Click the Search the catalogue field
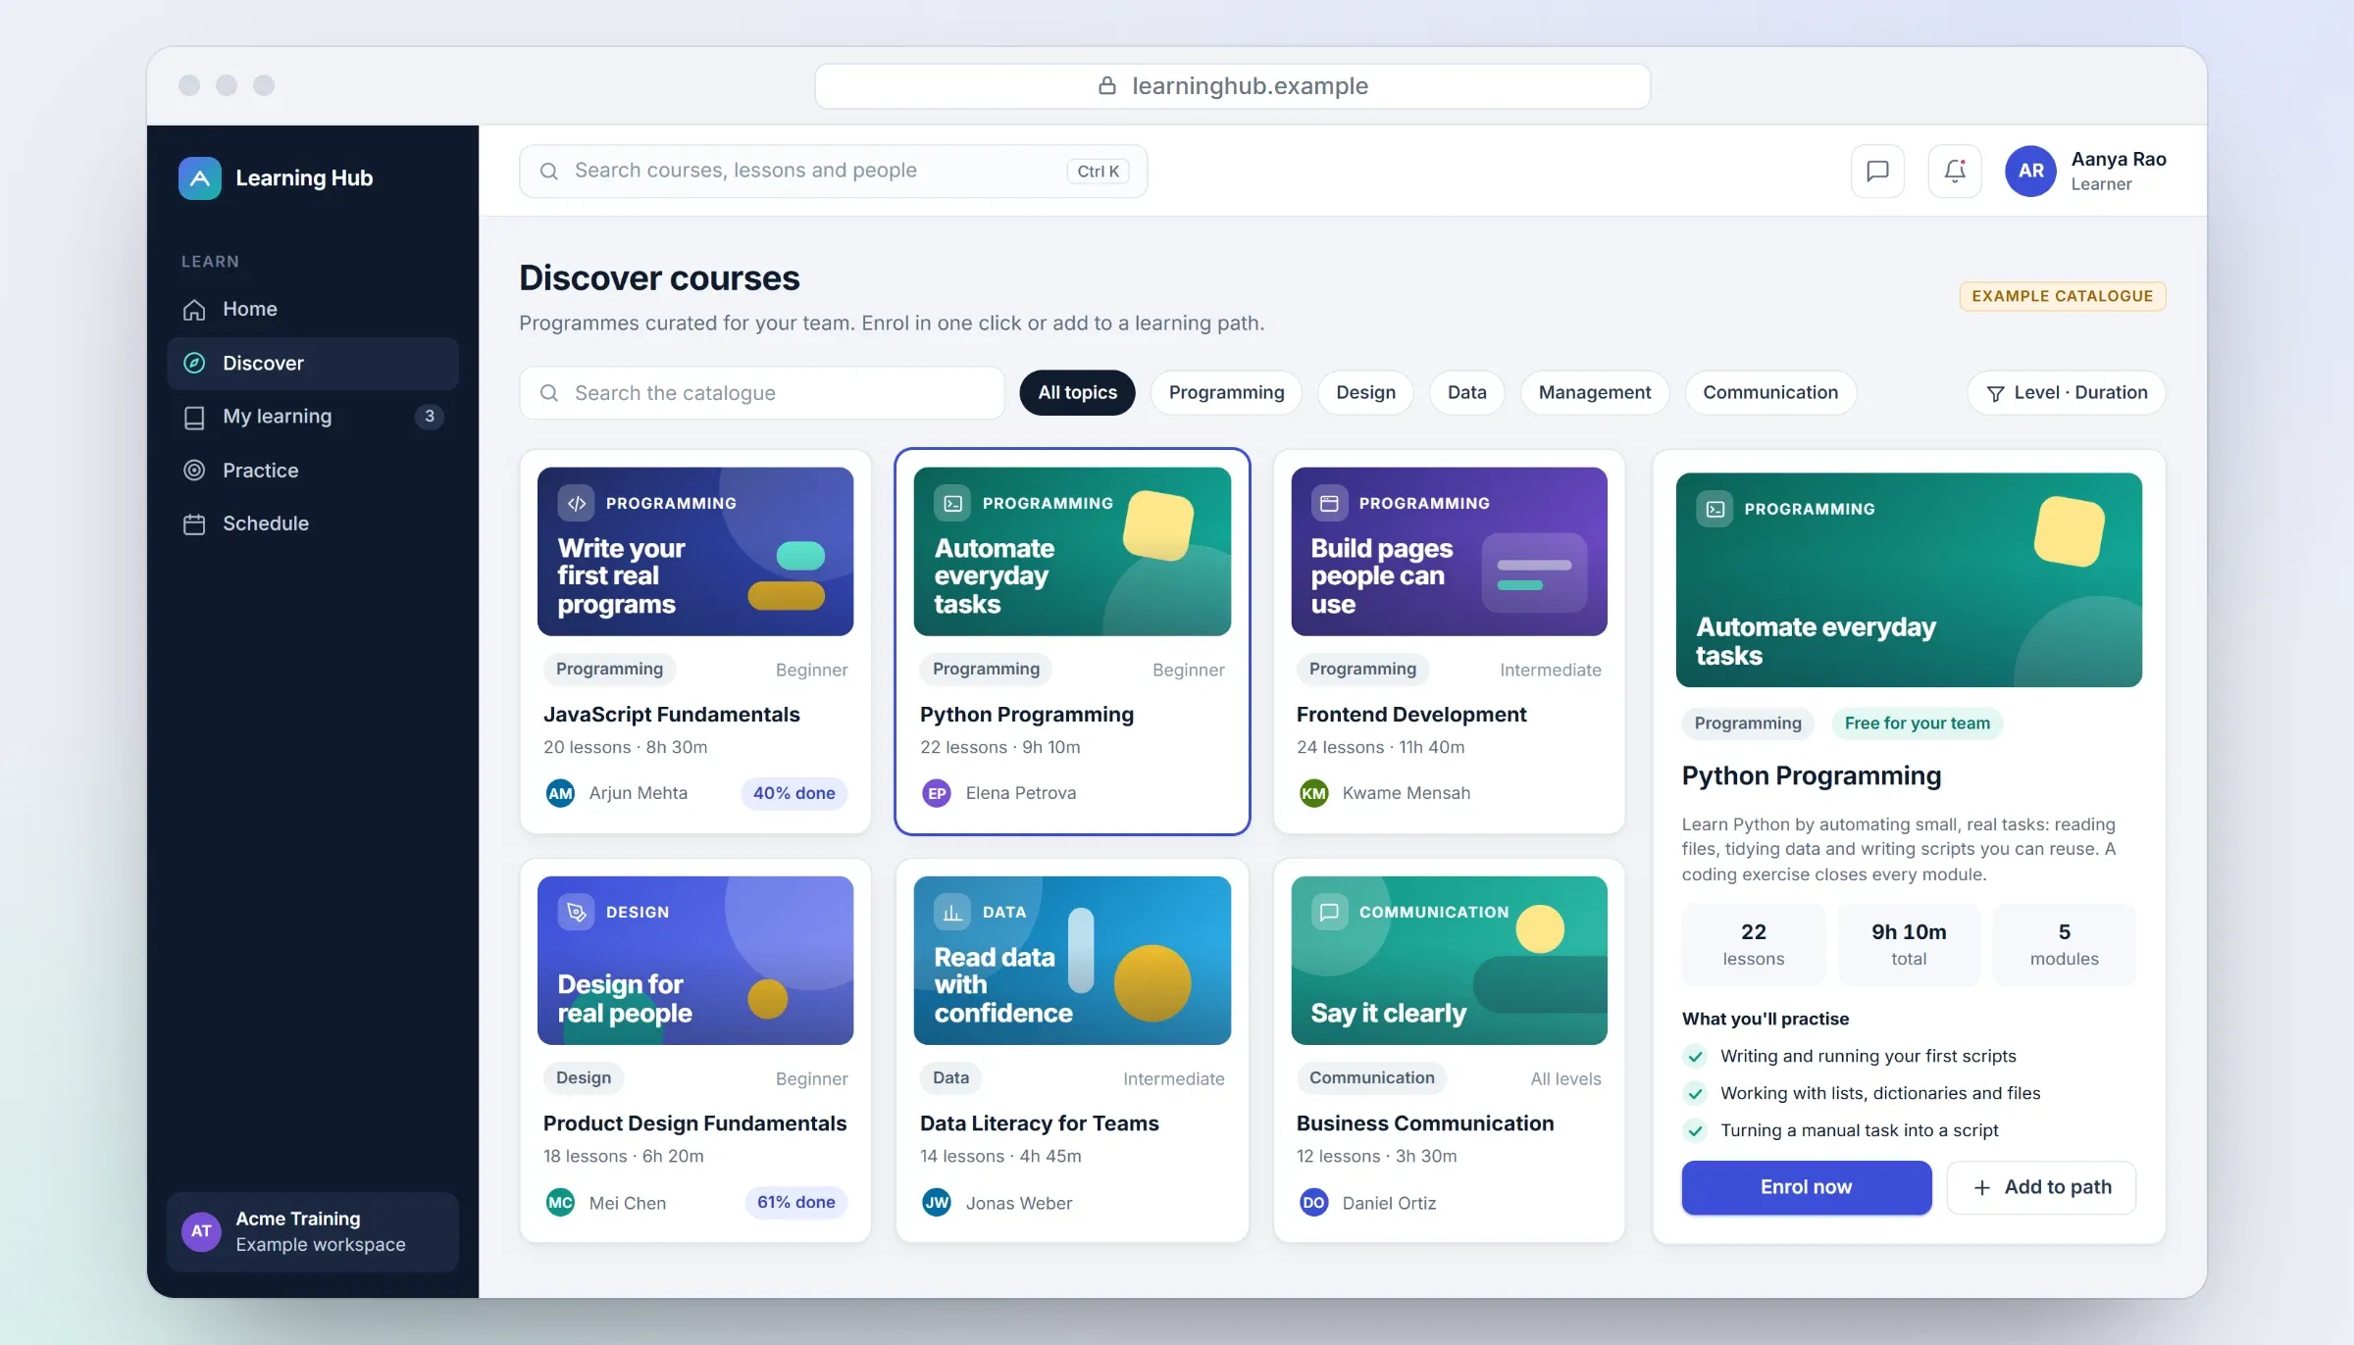 point(761,393)
